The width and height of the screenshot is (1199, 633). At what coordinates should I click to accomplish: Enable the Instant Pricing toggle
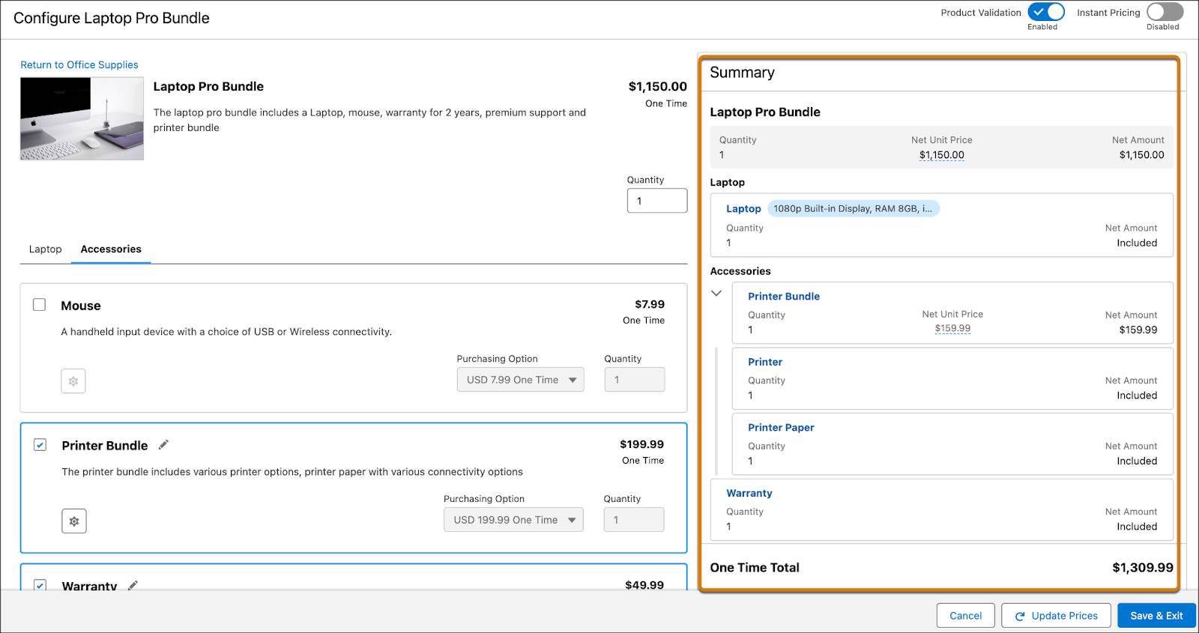(1165, 12)
